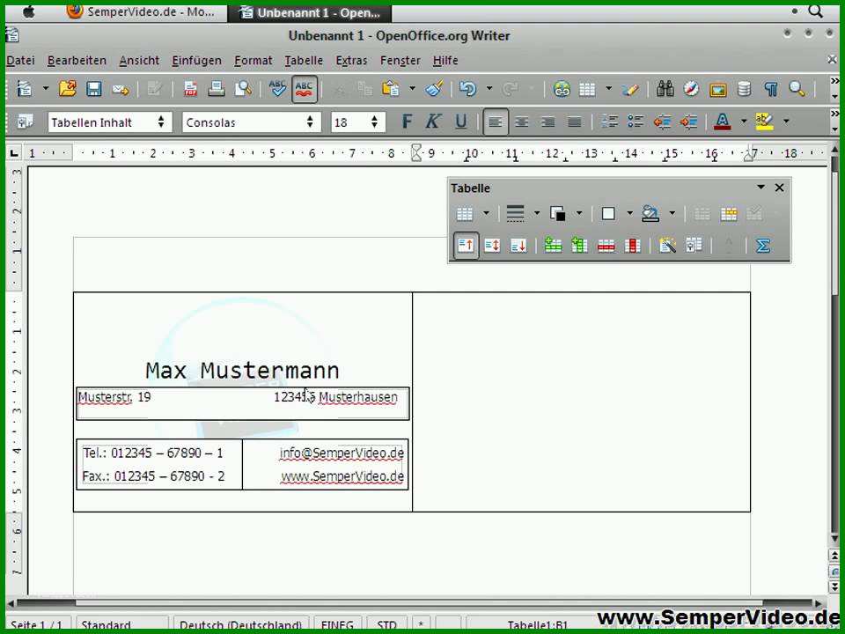Image resolution: width=845 pixels, height=634 pixels.
Task: Expand borders arrow in Tabelle toolbar
Action: point(629,213)
